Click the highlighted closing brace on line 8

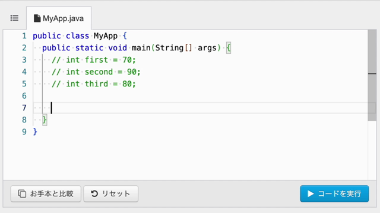click(x=45, y=120)
